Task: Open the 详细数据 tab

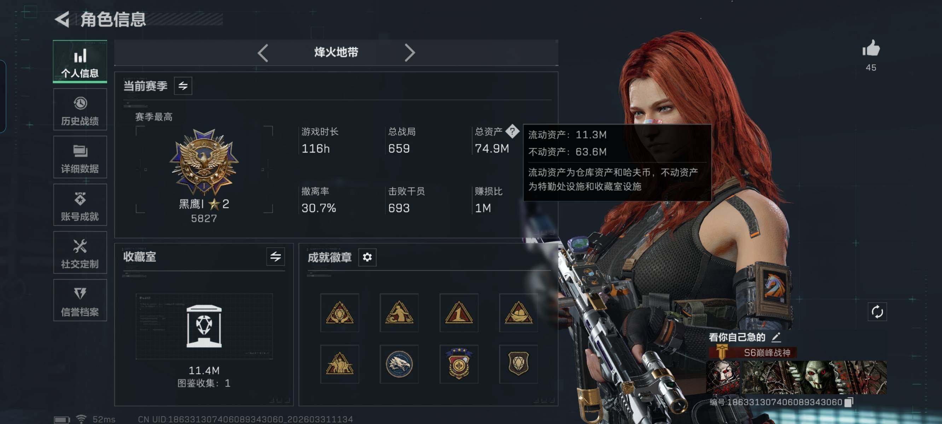Action: pyautogui.click(x=80, y=157)
